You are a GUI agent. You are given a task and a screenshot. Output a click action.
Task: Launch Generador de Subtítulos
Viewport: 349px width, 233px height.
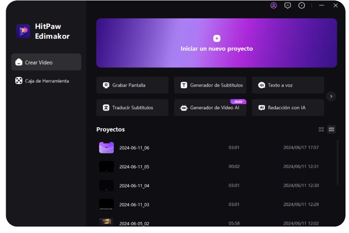point(210,85)
